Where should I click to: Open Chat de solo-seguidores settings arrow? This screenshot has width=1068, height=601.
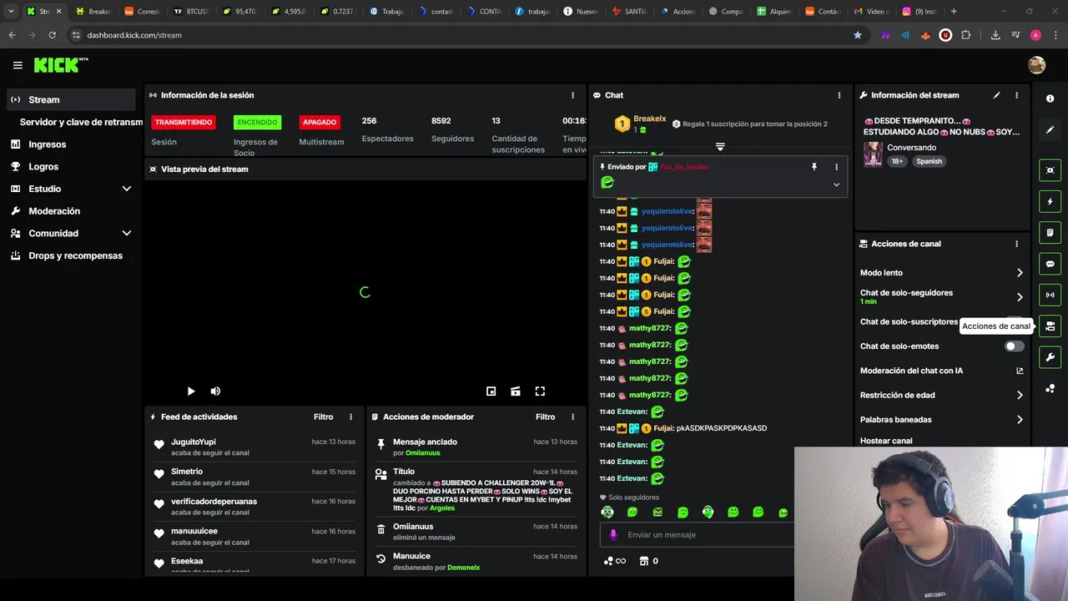[1019, 296]
